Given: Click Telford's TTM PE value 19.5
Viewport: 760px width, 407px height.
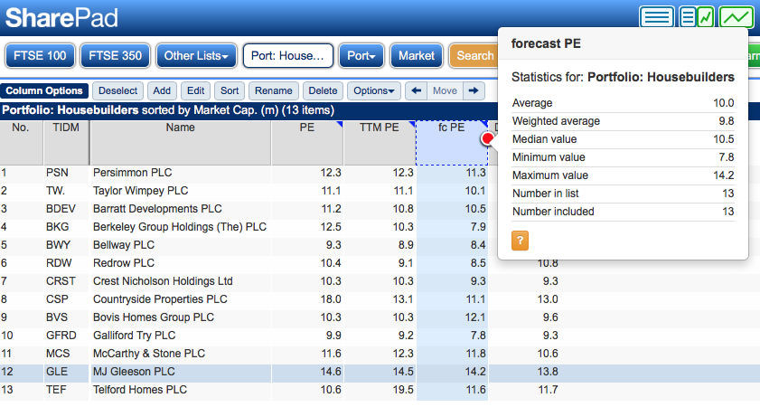Looking at the screenshot, I should coord(403,390).
